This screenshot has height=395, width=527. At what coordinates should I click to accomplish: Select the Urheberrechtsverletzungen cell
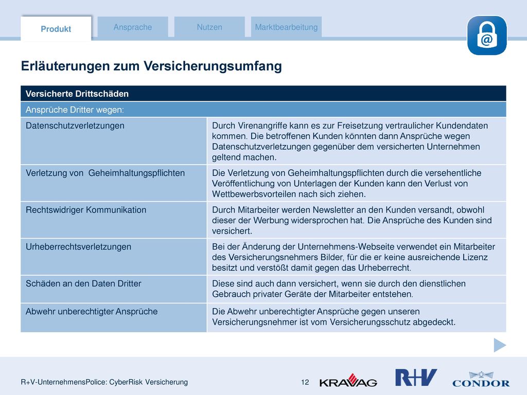point(114,257)
